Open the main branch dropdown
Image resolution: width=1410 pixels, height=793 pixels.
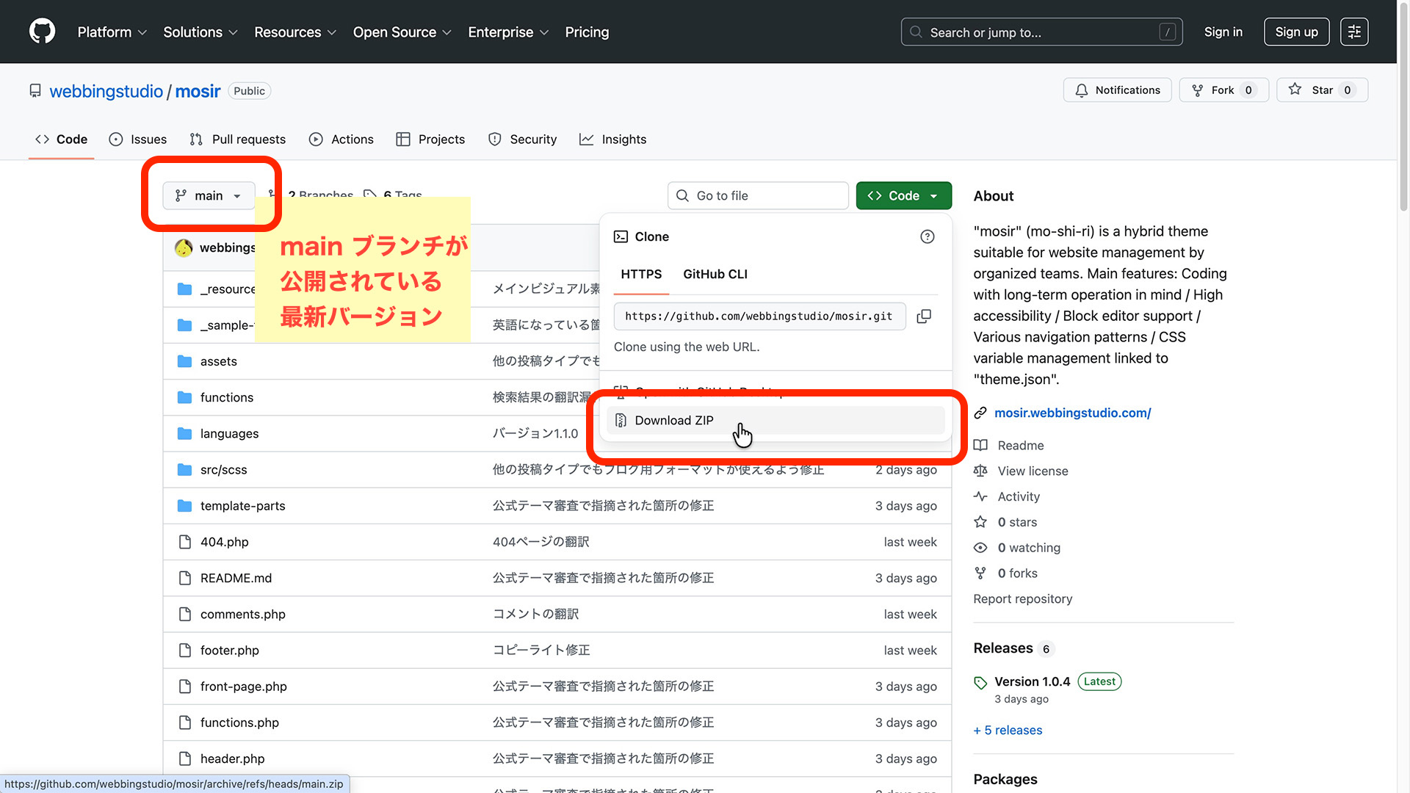coord(208,195)
